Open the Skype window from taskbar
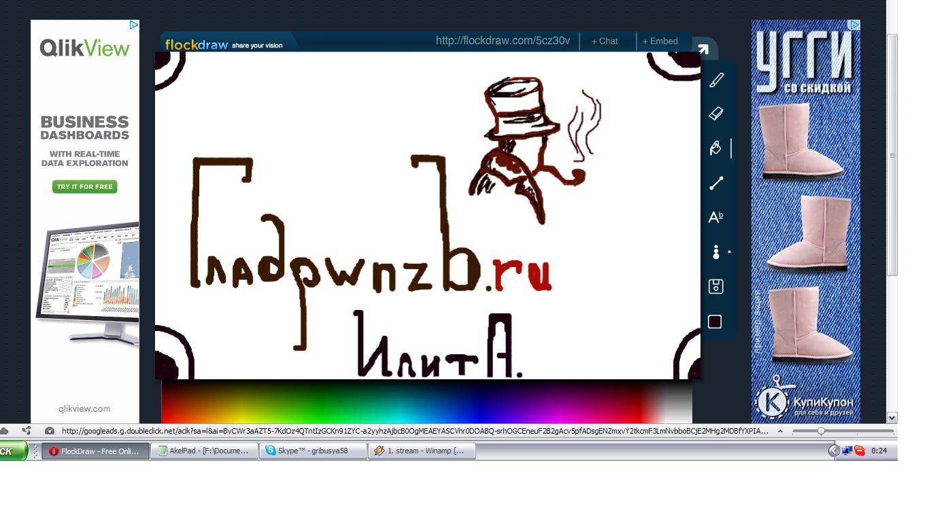929x522 pixels. [x=313, y=451]
